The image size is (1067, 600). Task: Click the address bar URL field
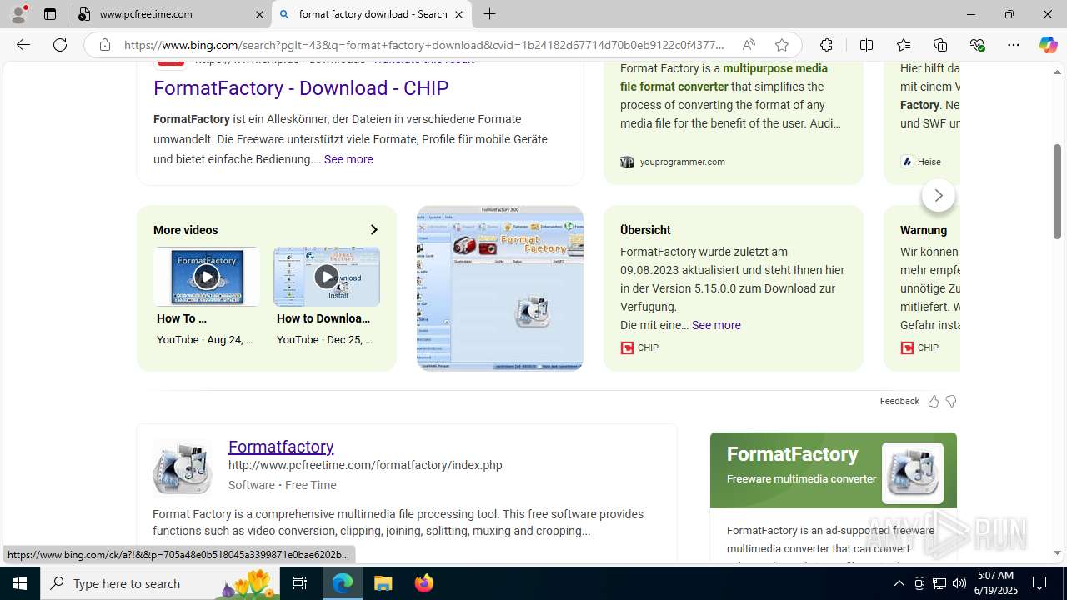pos(425,45)
